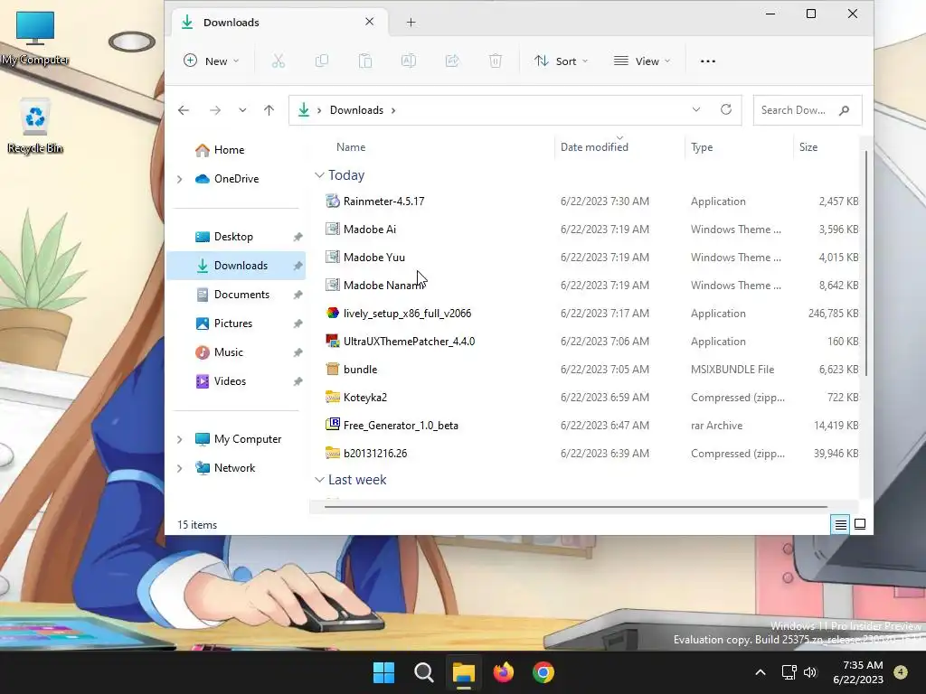The height and width of the screenshot is (694, 926).
Task: Collapse the Last week group
Action: [319, 480]
